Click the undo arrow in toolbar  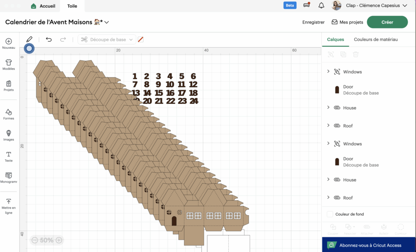pyautogui.click(x=49, y=39)
